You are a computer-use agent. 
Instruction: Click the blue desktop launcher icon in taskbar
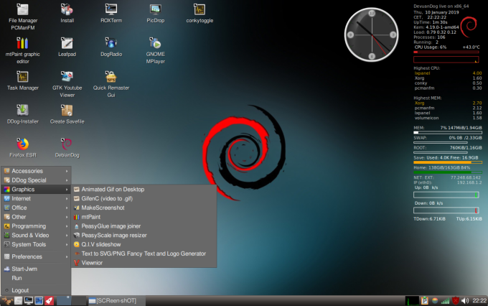pos(39,301)
